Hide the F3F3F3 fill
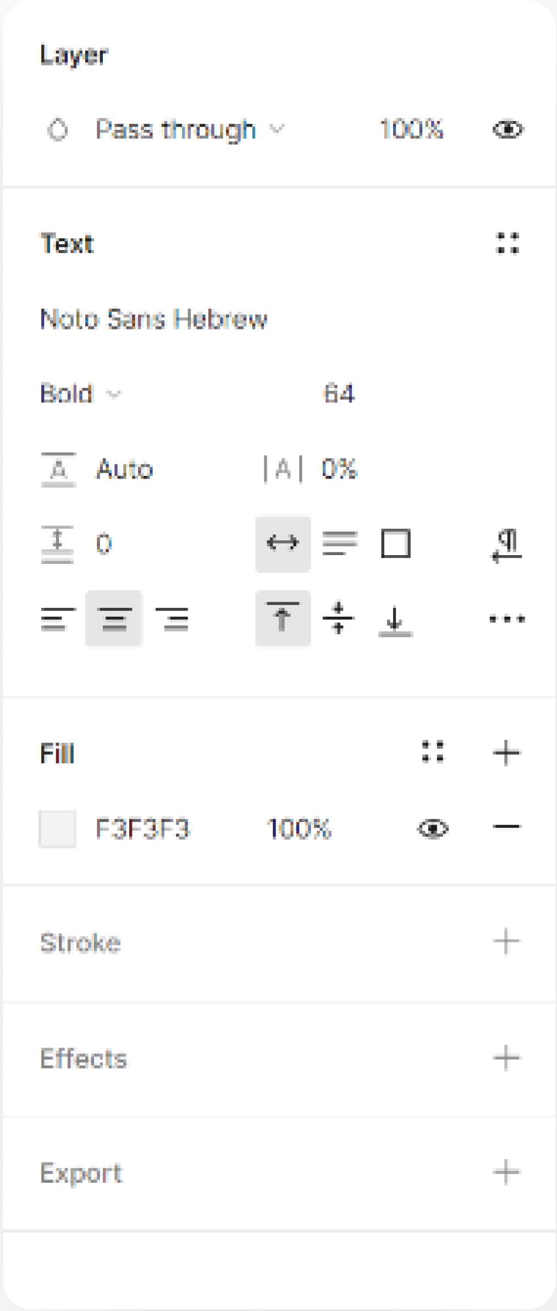 433,829
